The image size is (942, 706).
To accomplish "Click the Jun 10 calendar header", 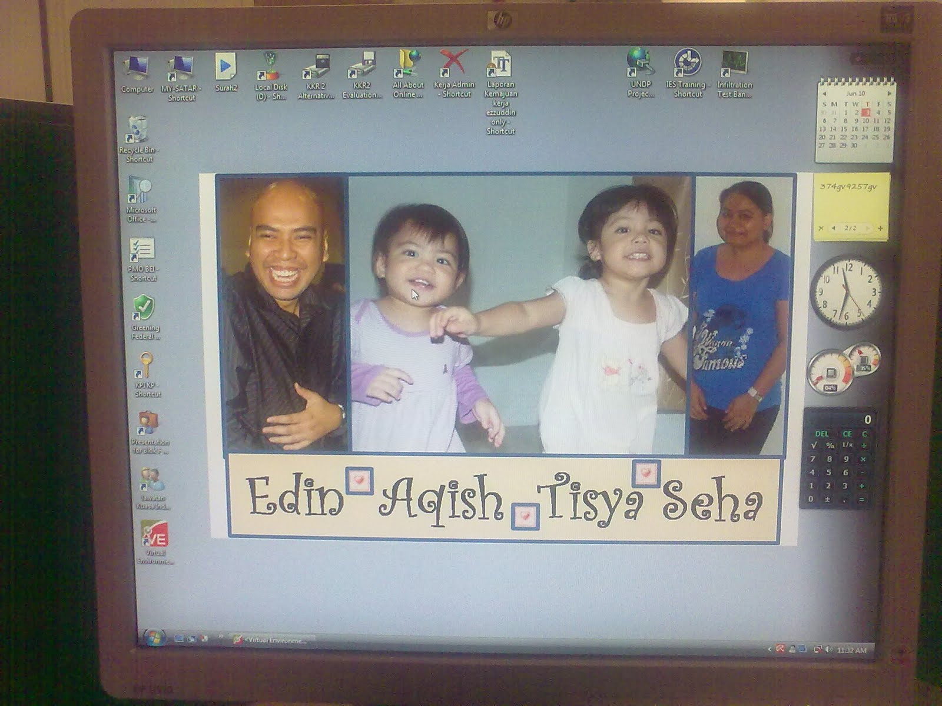I will pyautogui.click(x=855, y=94).
